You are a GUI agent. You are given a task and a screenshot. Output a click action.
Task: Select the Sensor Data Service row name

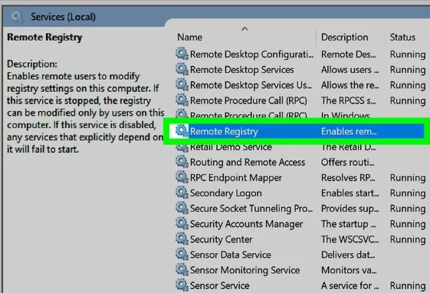click(x=230, y=254)
